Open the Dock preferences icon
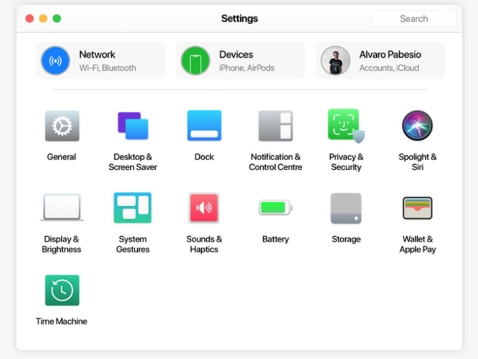The width and height of the screenshot is (478, 359). point(204,125)
